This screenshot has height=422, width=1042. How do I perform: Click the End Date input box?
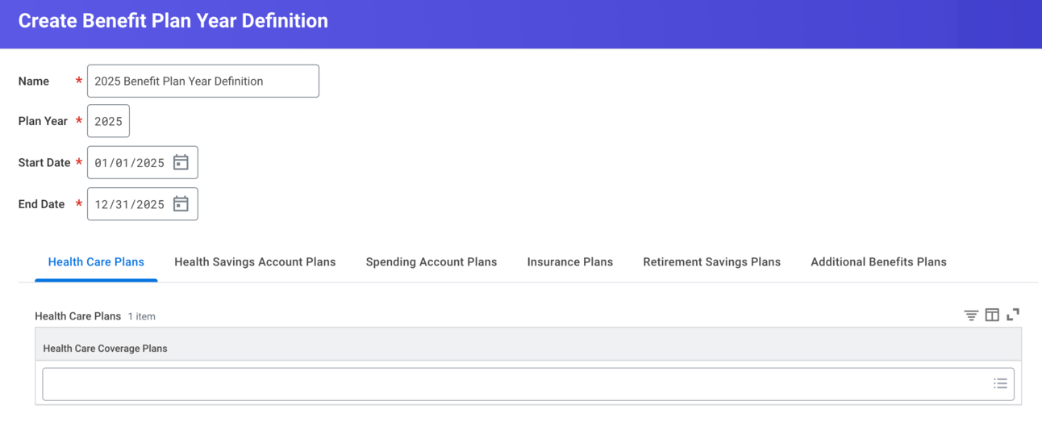click(130, 204)
